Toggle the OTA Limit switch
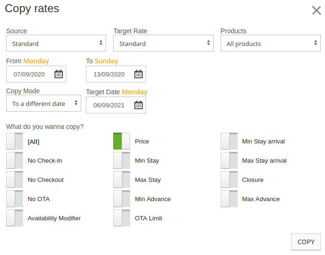325x255 pixels. (122, 218)
